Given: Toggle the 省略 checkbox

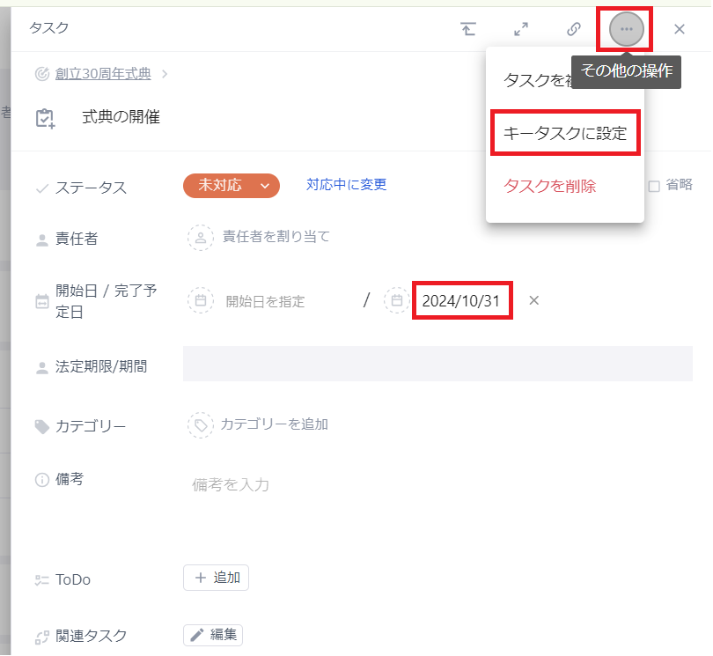Looking at the screenshot, I should click(x=654, y=186).
